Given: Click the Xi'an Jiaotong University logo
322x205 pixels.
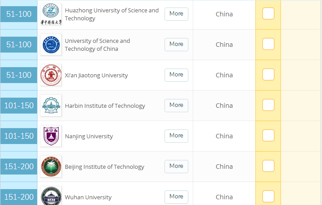Looking at the screenshot, I should point(51,75).
